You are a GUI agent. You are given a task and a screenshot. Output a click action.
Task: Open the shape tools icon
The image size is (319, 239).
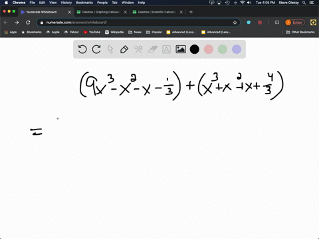pos(138,49)
